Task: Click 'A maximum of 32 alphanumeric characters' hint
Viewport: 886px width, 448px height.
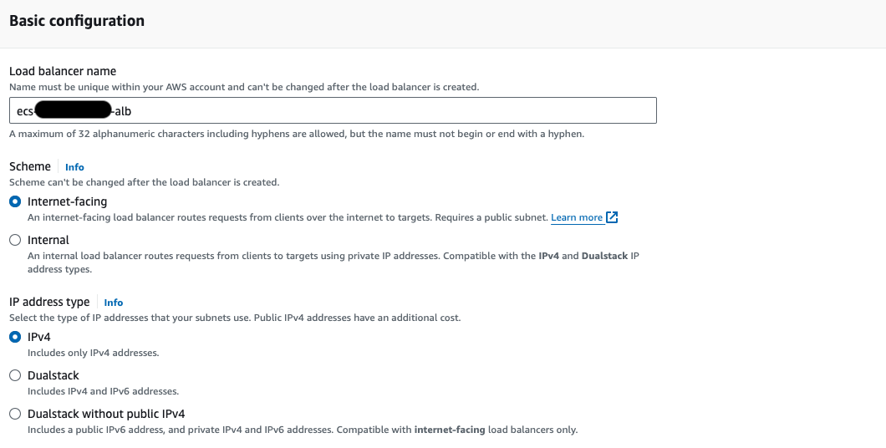Action: (x=297, y=134)
